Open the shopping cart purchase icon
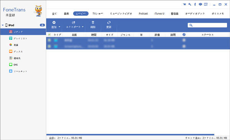 click(x=184, y=4)
